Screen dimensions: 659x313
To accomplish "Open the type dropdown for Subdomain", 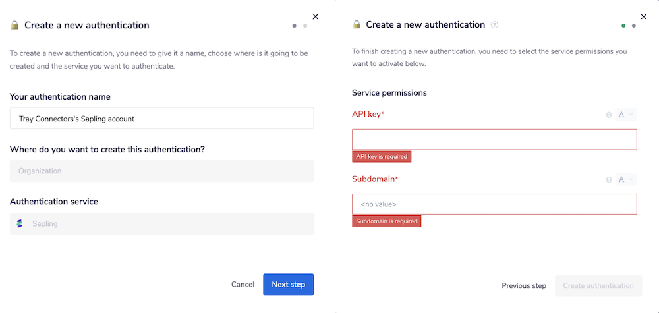I will tap(626, 179).
